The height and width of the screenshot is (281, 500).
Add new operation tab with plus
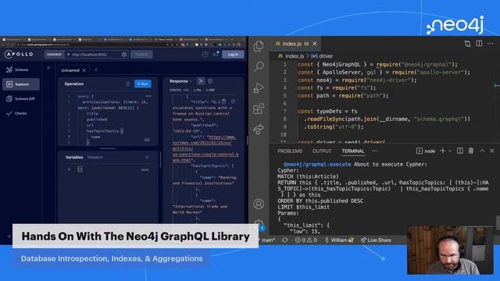click(x=96, y=69)
